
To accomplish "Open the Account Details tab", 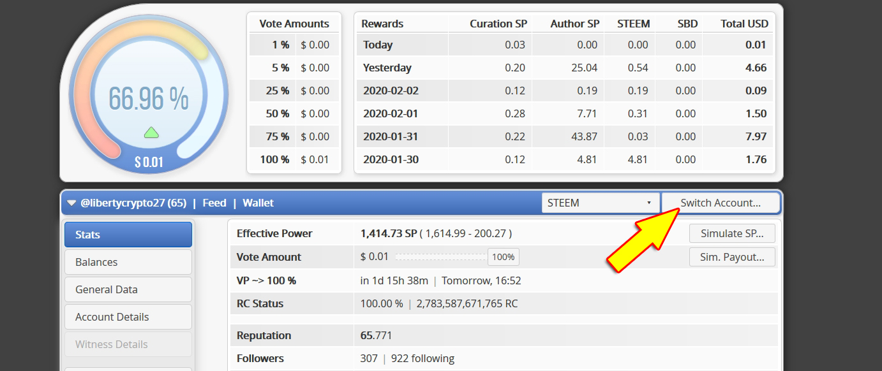I will (128, 317).
